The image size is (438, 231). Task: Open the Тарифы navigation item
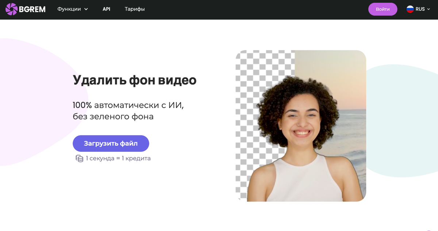pyautogui.click(x=134, y=9)
